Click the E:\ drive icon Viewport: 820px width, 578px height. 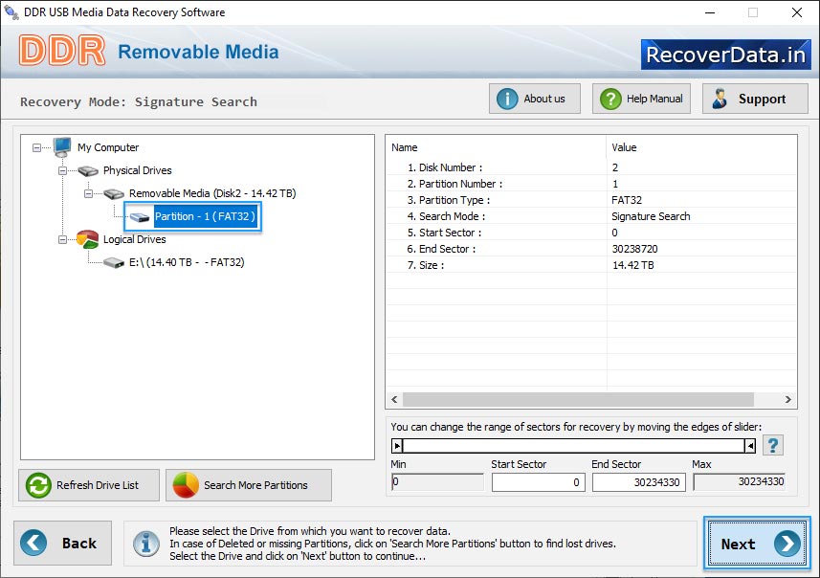[x=114, y=262]
